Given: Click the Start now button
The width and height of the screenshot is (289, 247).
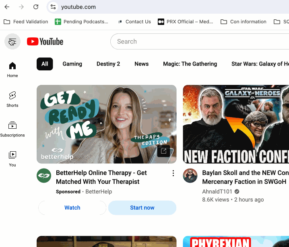Looking at the screenshot, I should [142, 208].
